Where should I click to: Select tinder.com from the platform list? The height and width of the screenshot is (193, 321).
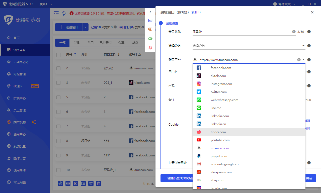click(218, 132)
